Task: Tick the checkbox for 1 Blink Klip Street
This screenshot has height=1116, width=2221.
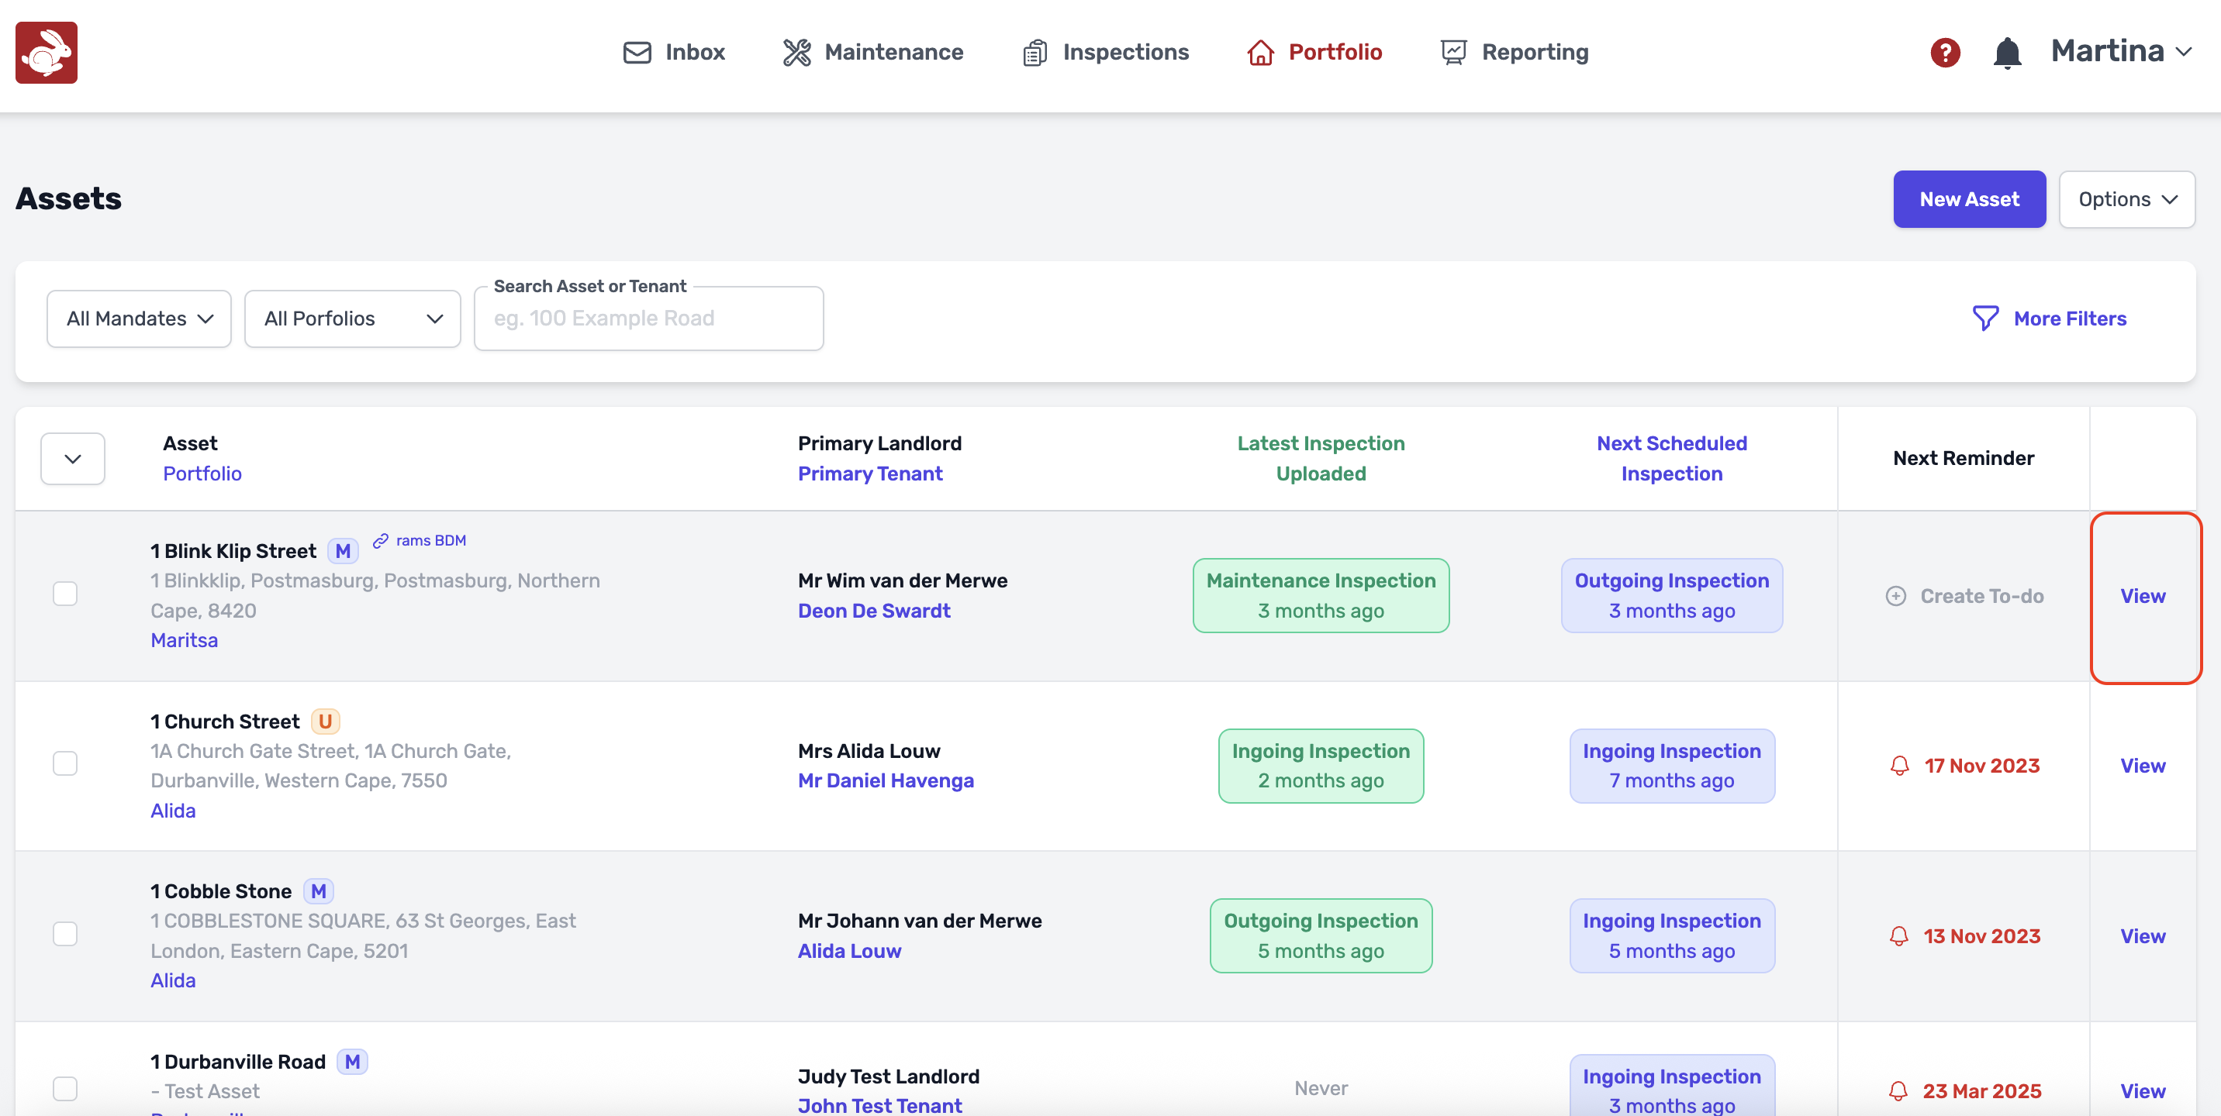Action: tap(65, 594)
